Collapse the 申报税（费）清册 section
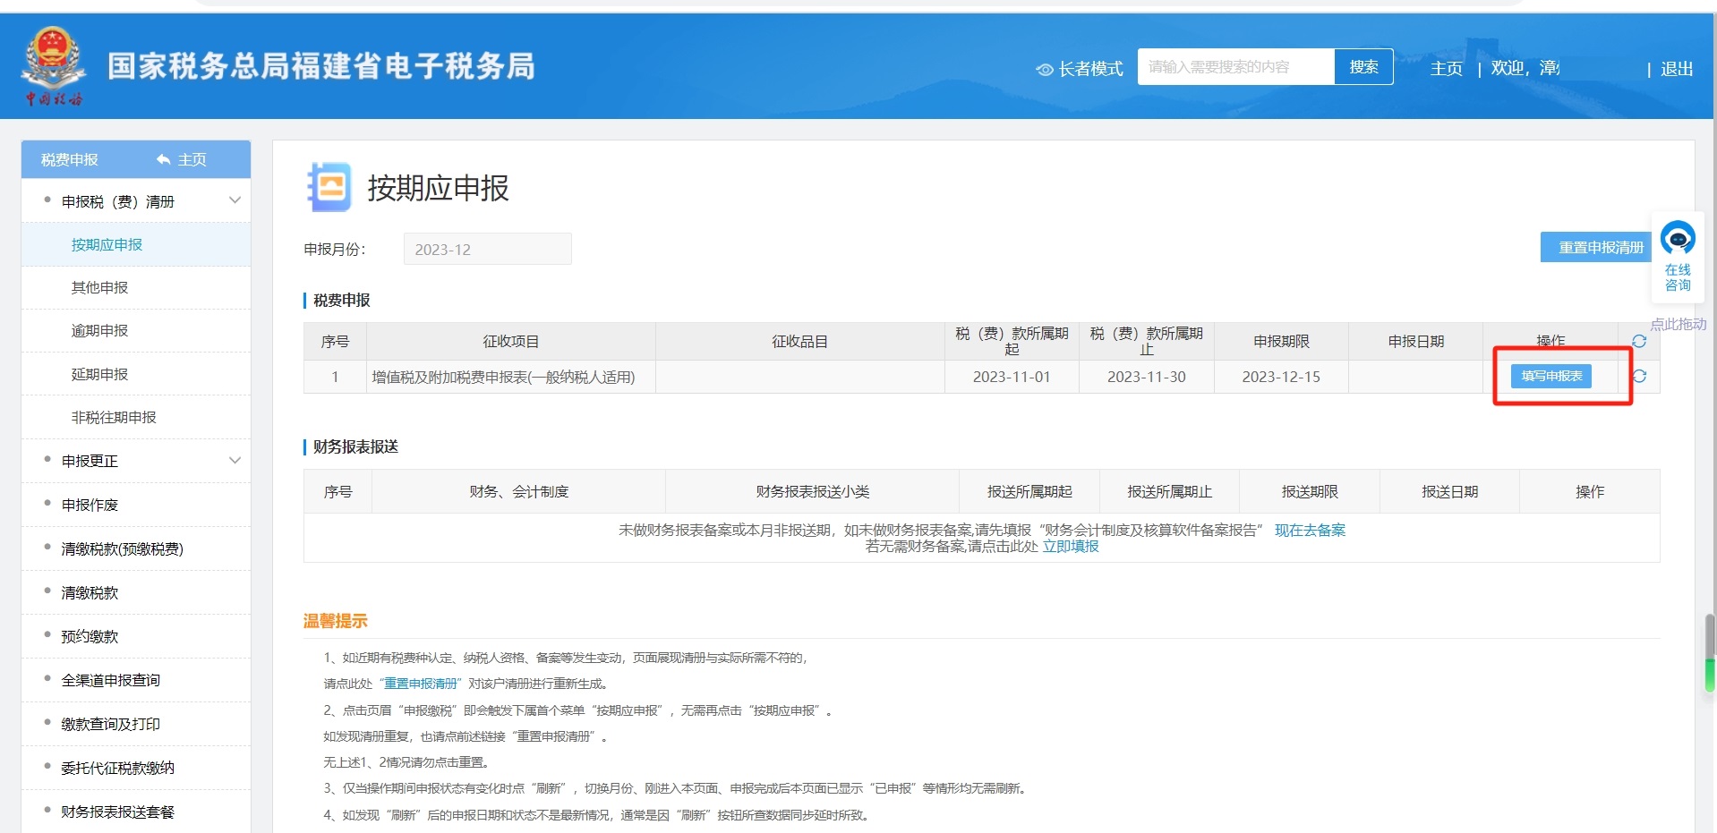Image resolution: width=1717 pixels, height=833 pixels. tap(235, 200)
